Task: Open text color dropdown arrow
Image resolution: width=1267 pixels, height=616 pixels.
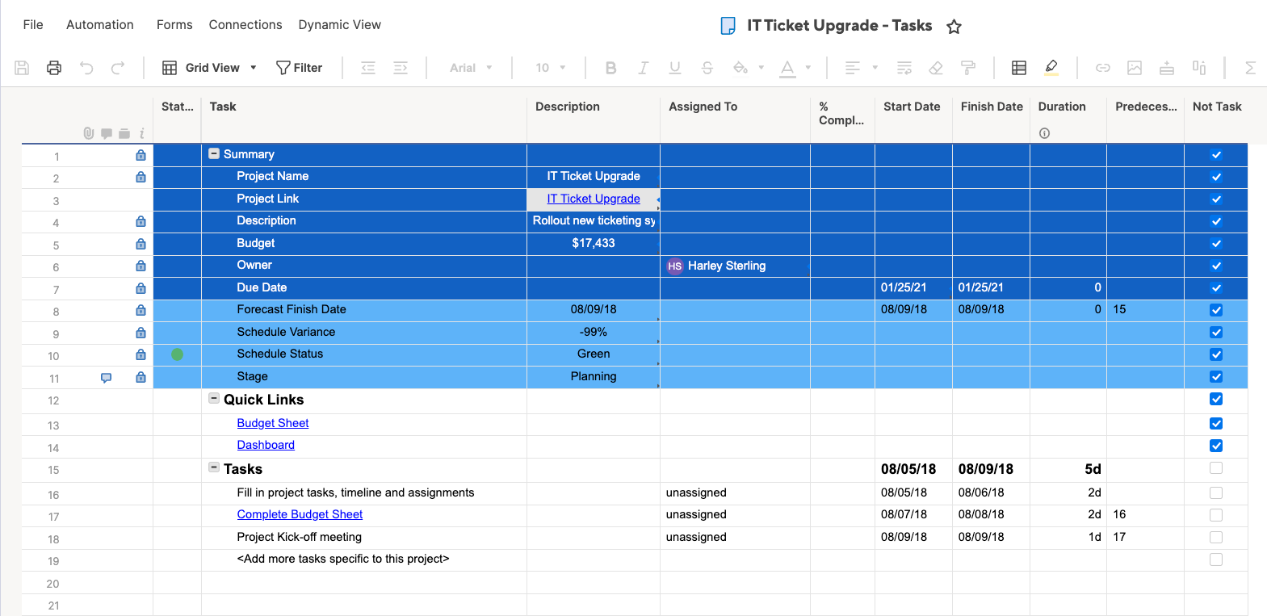Action: coord(808,68)
